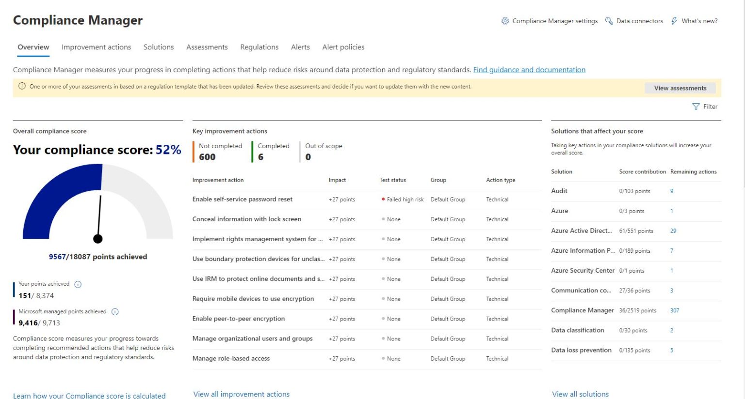This screenshot has height=399, width=745.
Task: Click Learn how your Compliance score is calculated
Action: pyautogui.click(x=89, y=395)
